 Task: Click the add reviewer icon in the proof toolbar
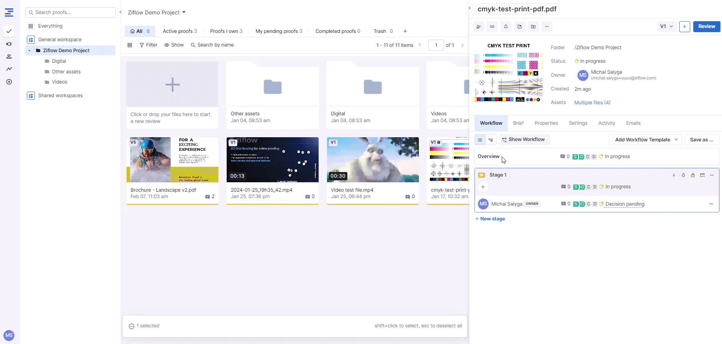coord(479,27)
